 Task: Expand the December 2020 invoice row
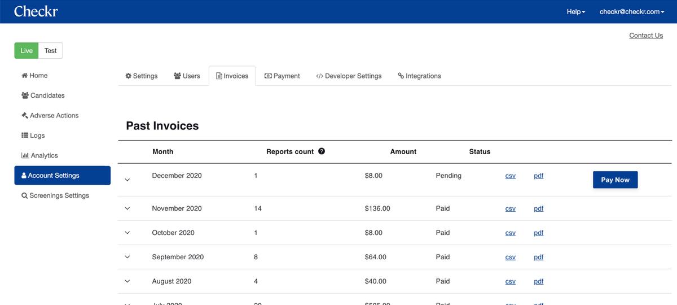point(128,180)
